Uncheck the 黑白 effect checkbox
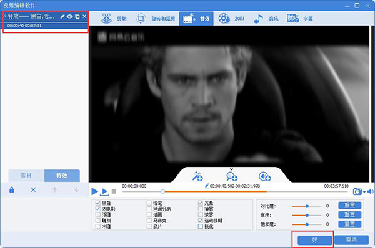The height and width of the screenshot is (248, 375). pos(98,203)
